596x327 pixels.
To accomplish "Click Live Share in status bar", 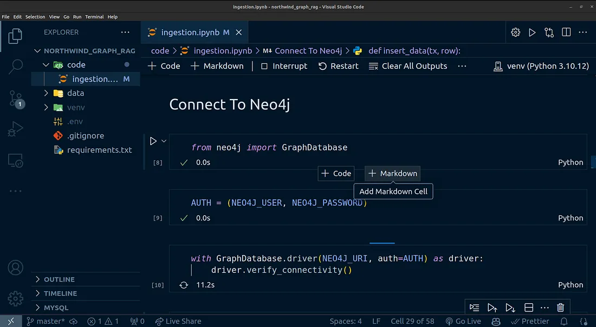I will [178, 321].
